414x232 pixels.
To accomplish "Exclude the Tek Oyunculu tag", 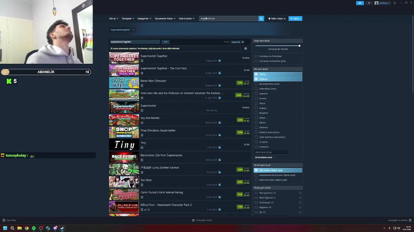I will tap(300, 193).
